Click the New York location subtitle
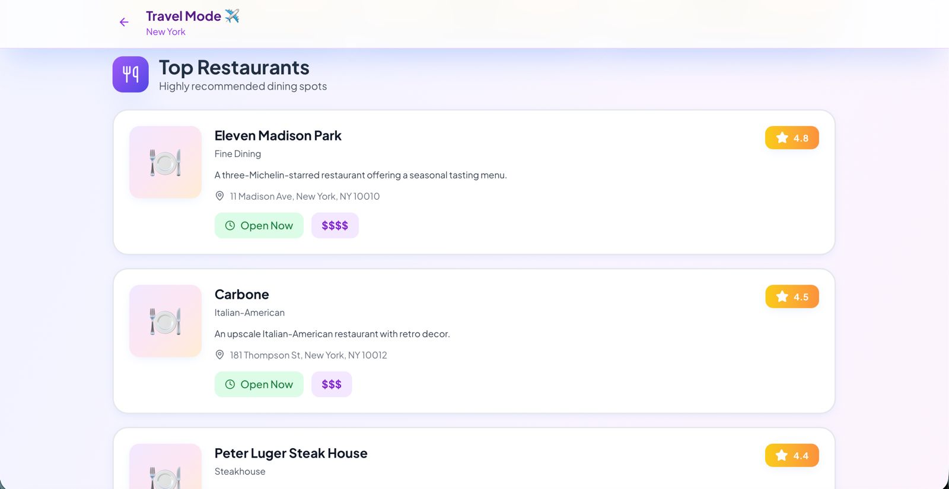Screen dimensions: 949x489 tap(166, 32)
